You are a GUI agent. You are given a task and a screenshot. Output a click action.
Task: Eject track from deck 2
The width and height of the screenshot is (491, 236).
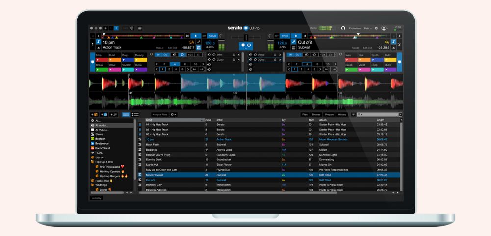click(x=394, y=48)
